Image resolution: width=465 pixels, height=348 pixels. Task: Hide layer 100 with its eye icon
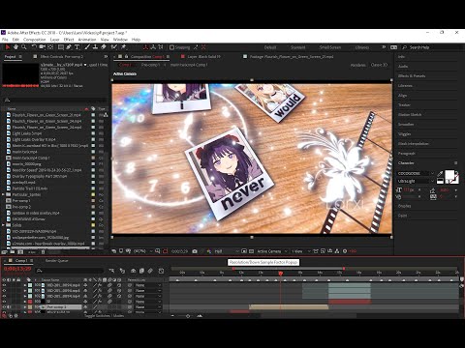click(x=4, y=285)
